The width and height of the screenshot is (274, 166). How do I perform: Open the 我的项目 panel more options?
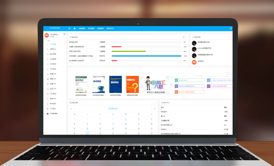point(187,37)
